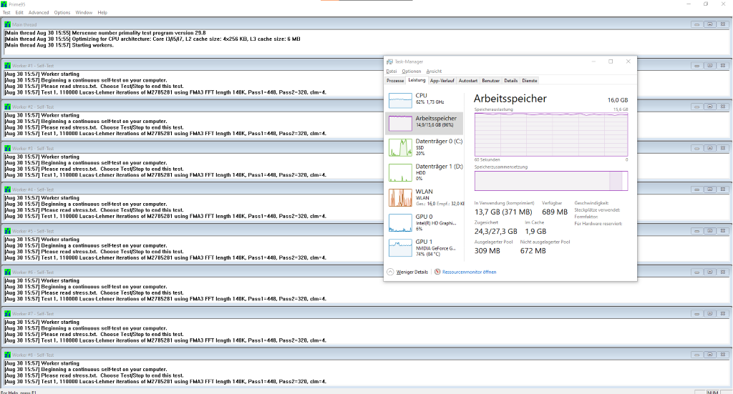This screenshot has height=394, width=733.
Task: Click the Worker #2 Self-Test window icon
Action: (7, 107)
